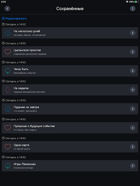Click the Редактировать edit link
Viewport: 140px width, 186px height.
click(x=14, y=19)
